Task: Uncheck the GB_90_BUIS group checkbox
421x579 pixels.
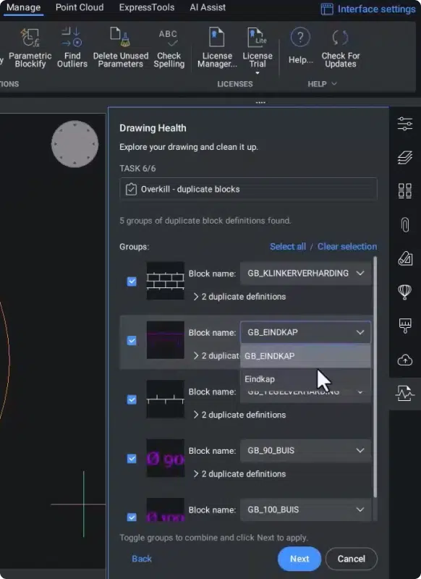Action: [132, 459]
